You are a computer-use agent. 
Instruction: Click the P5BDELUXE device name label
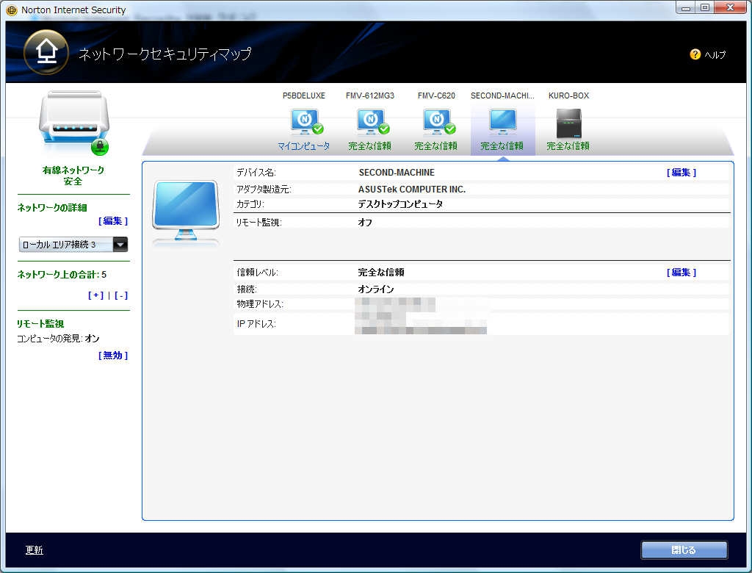pyautogui.click(x=303, y=95)
